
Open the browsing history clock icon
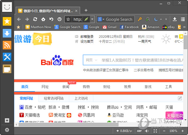pyautogui.click(x=60, y=19)
